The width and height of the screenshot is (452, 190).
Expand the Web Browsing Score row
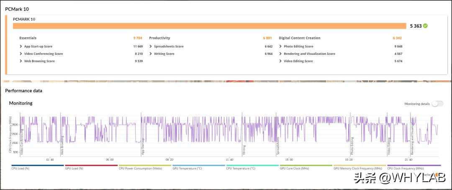(x=21, y=61)
